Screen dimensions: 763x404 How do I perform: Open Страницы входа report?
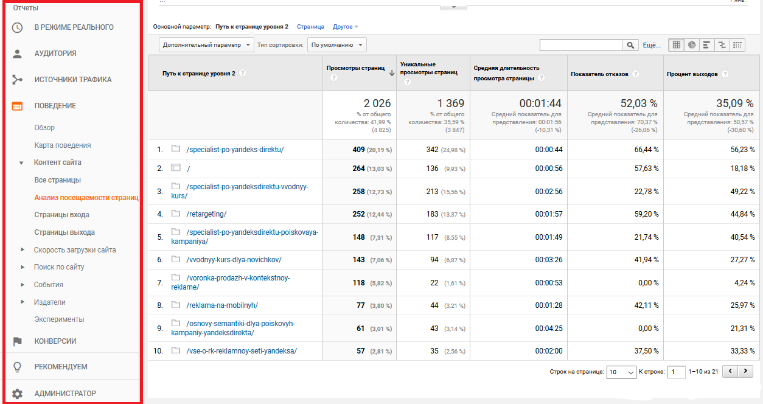pos(61,215)
